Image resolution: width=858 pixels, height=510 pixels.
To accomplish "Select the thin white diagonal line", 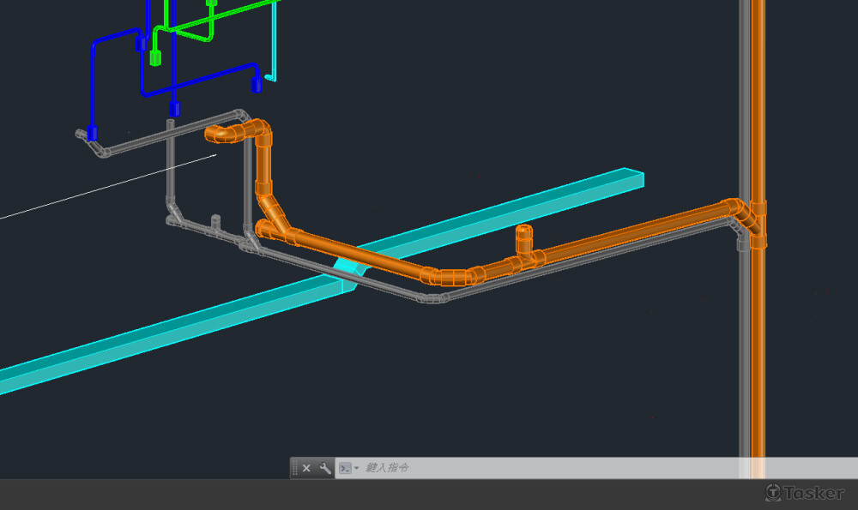I will (x=103, y=187).
